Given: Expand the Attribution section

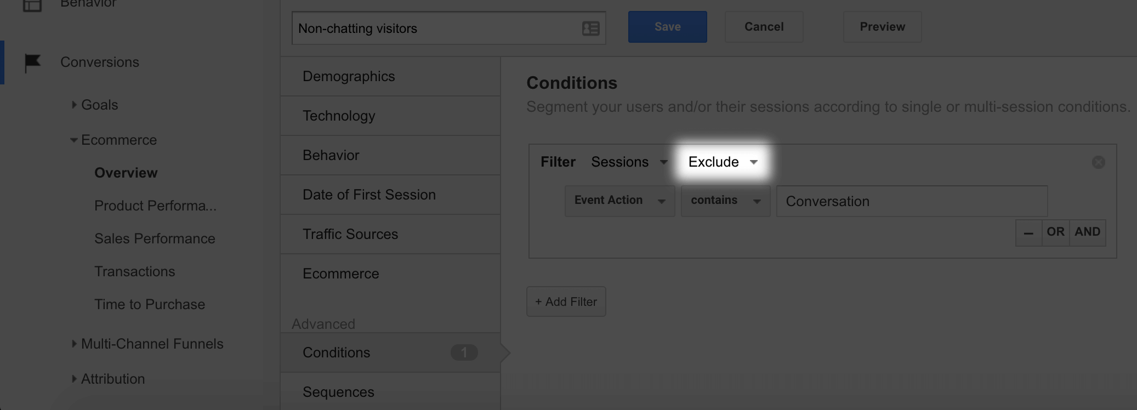Looking at the screenshot, I should tap(74, 379).
